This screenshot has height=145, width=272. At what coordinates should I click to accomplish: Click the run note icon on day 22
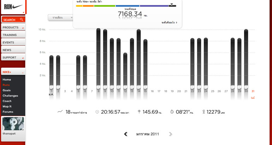pos(193,87)
